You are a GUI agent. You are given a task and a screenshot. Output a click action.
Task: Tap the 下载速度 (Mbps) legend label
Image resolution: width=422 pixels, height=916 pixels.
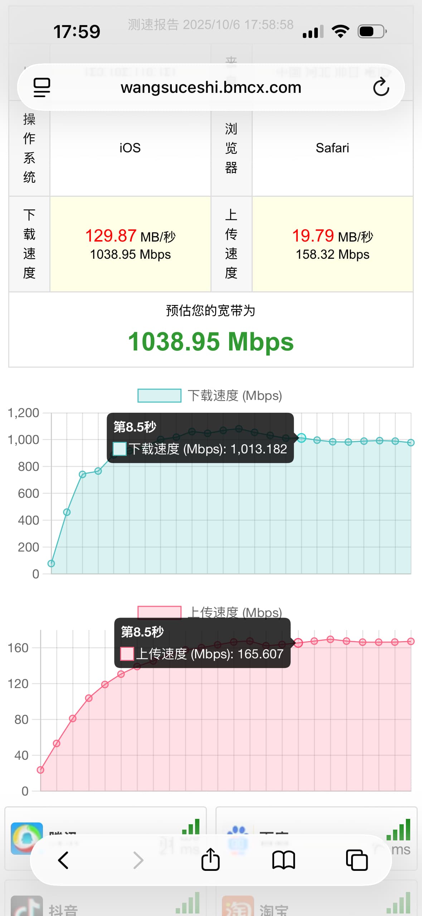(x=235, y=396)
